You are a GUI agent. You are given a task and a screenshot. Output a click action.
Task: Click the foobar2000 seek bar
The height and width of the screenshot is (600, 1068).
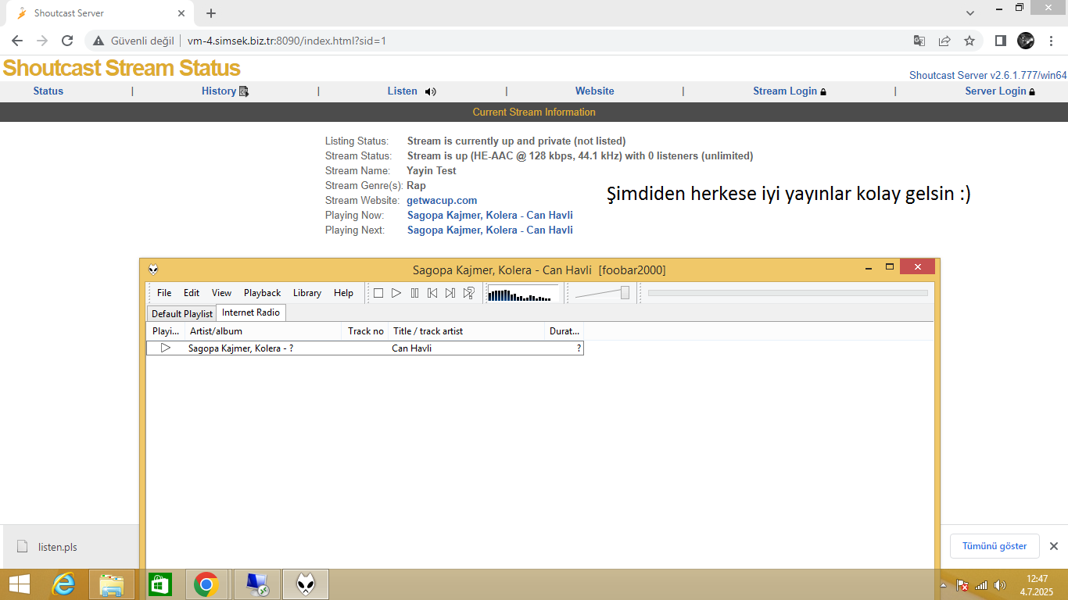[x=788, y=293]
